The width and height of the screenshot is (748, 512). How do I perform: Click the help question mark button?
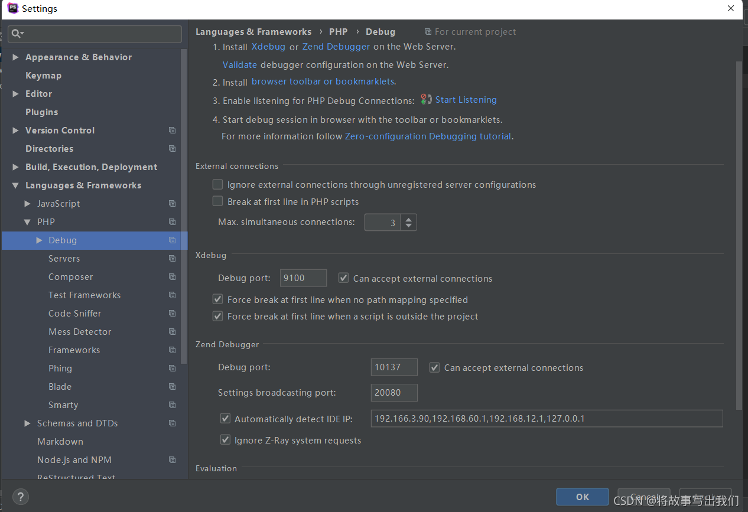pos(20,497)
